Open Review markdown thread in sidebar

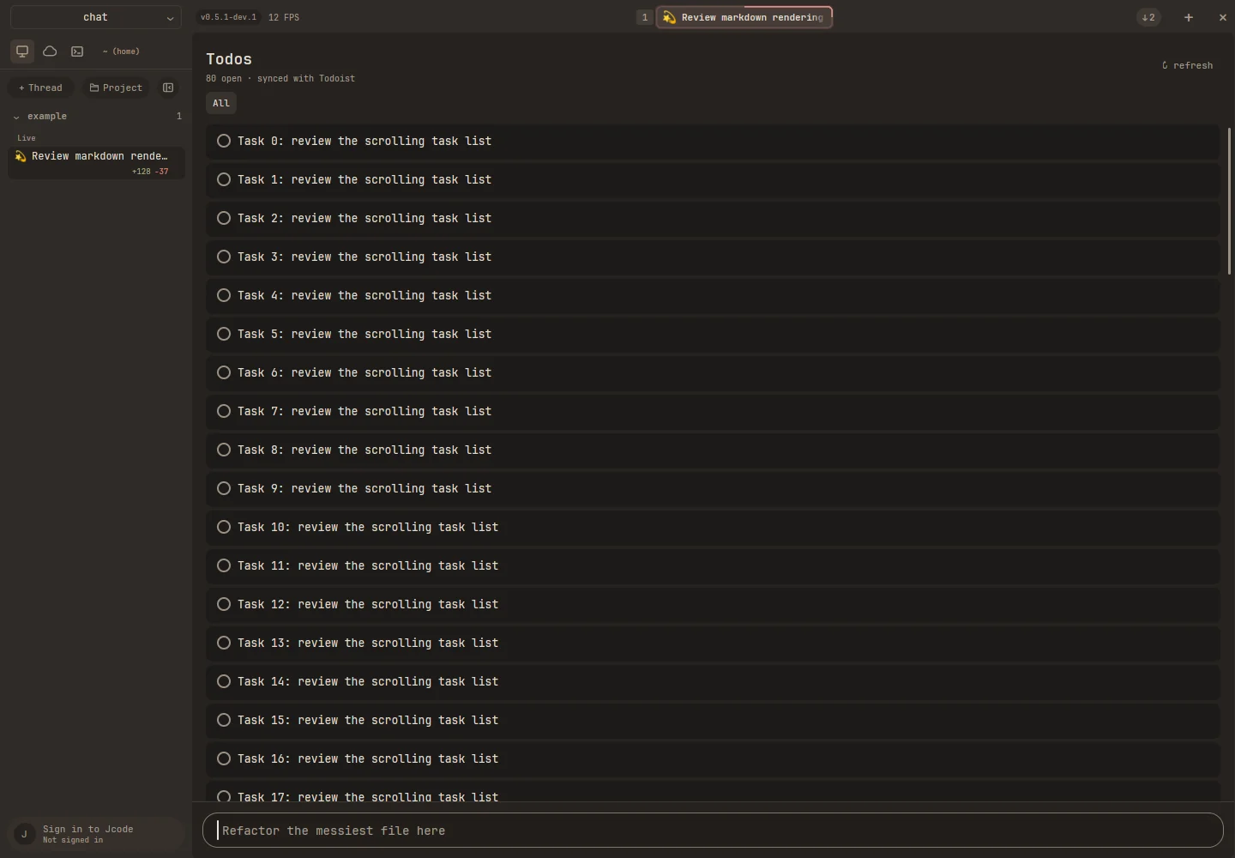(x=97, y=162)
